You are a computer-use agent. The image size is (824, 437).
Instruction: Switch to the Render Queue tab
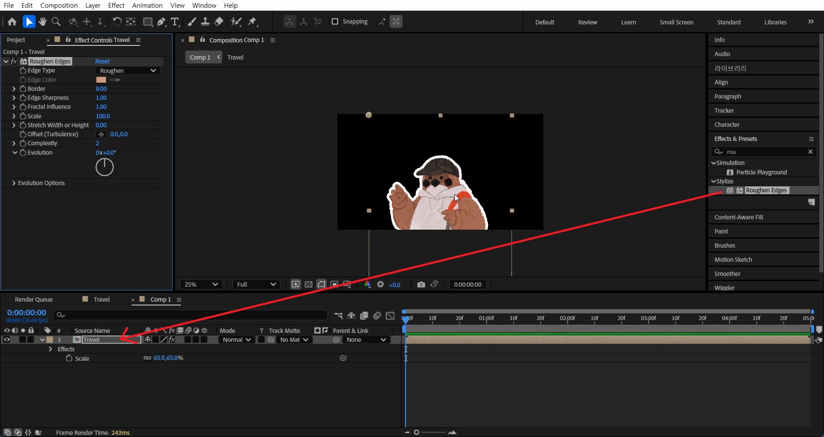coord(33,299)
